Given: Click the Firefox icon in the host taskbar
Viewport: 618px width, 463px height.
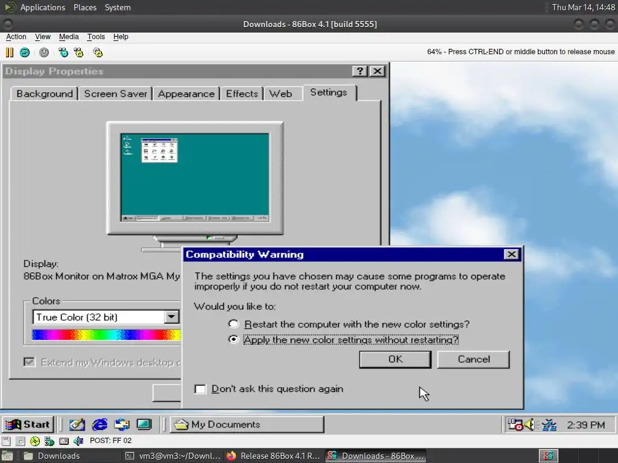Looking at the screenshot, I should tap(231, 456).
